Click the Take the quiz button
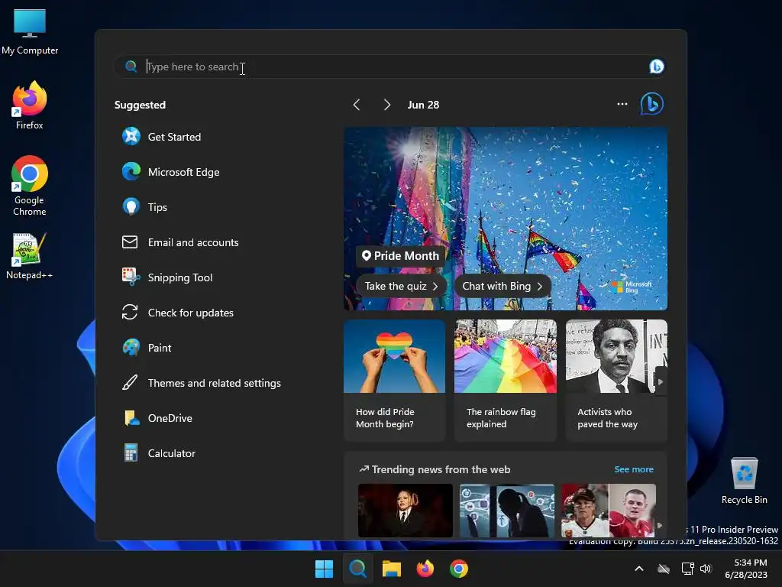782x587 pixels. pyautogui.click(x=402, y=286)
